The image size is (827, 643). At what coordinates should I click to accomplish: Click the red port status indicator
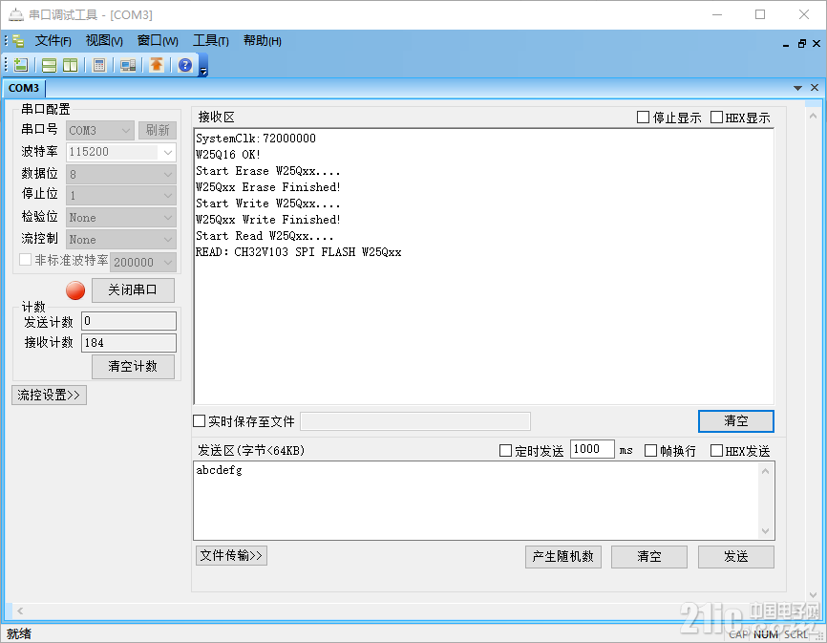75,290
